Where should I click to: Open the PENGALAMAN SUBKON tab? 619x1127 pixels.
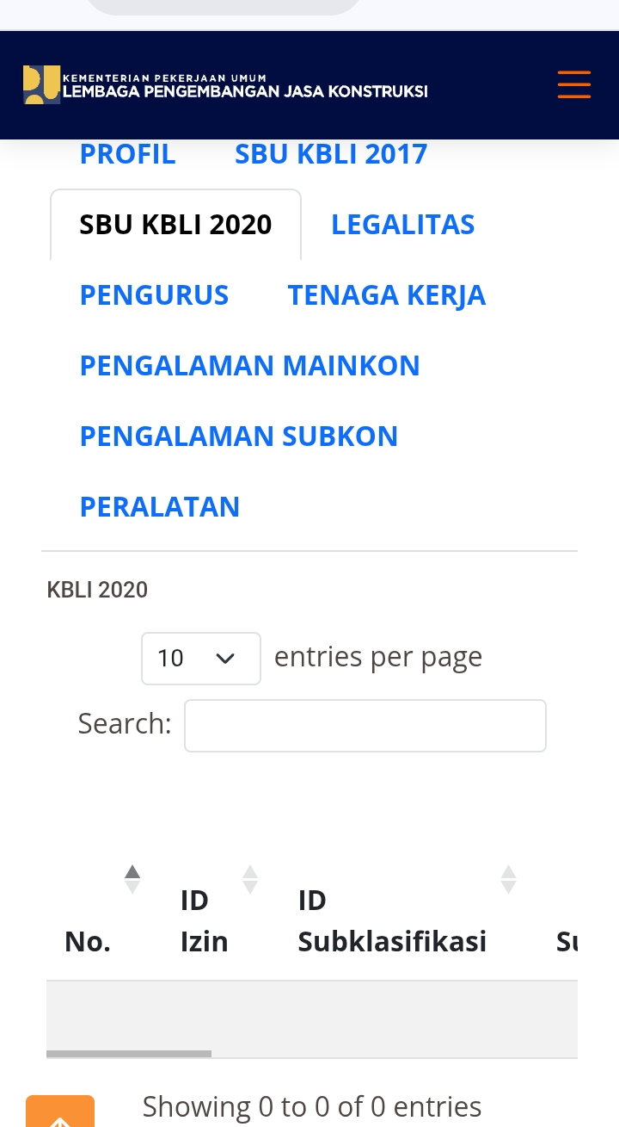[239, 437]
